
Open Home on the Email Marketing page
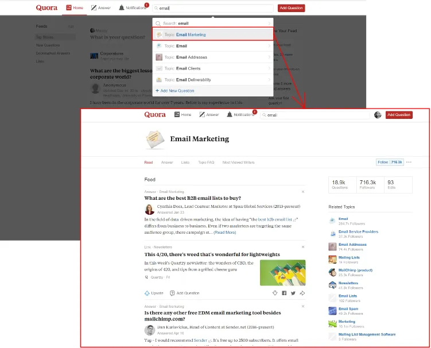coord(183,114)
